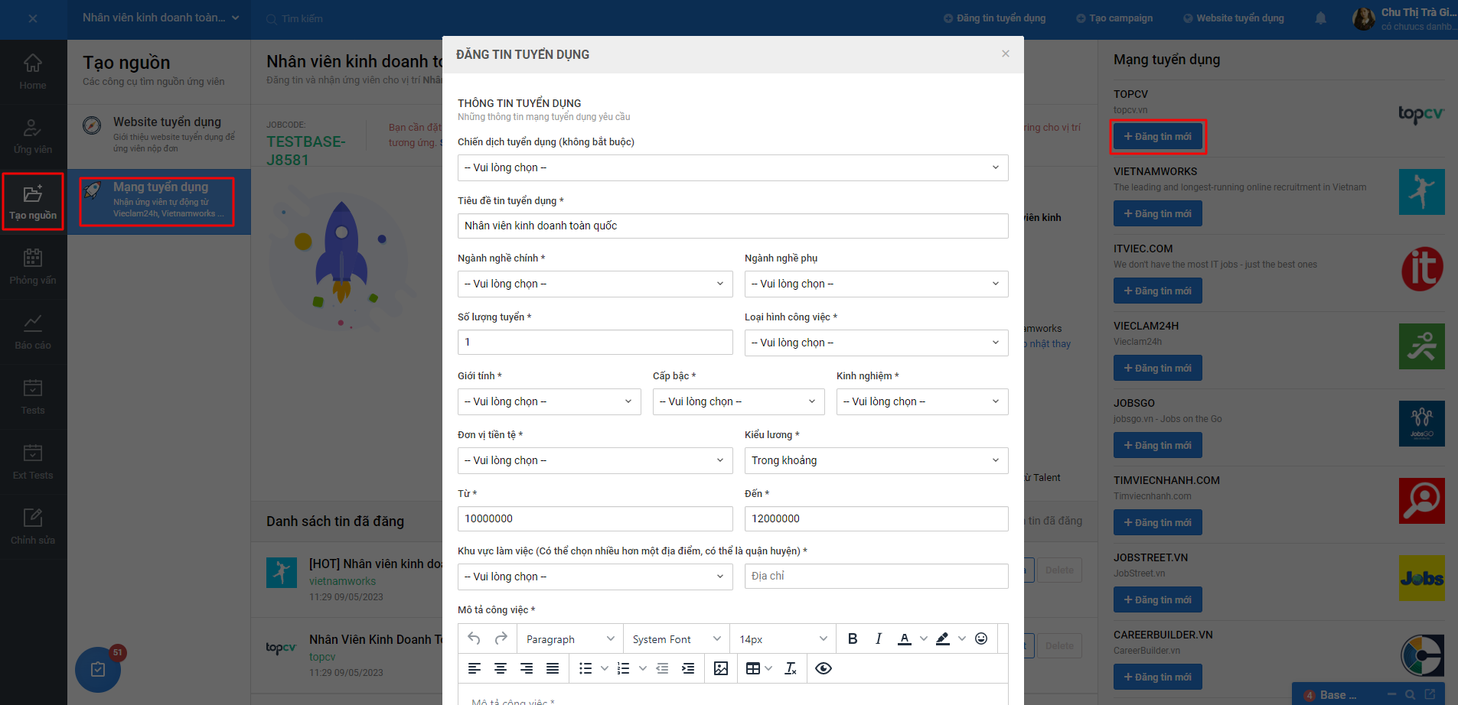Click Đăng tin mới under TOPCV
The width and height of the screenshot is (1458, 705).
pyautogui.click(x=1158, y=136)
